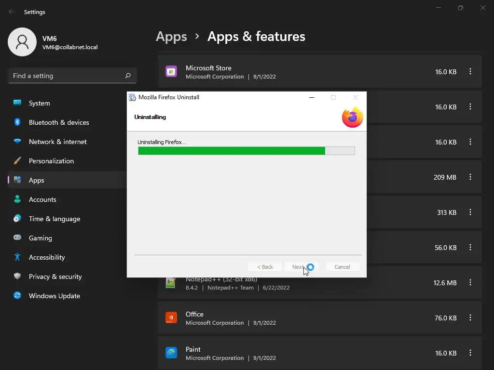Click the user profile avatar

pos(22,42)
